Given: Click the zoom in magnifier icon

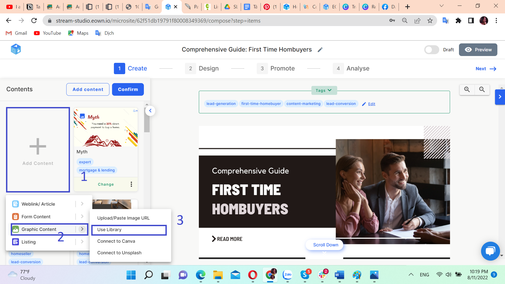Looking at the screenshot, I should pyautogui.click(x=467, y=90).
